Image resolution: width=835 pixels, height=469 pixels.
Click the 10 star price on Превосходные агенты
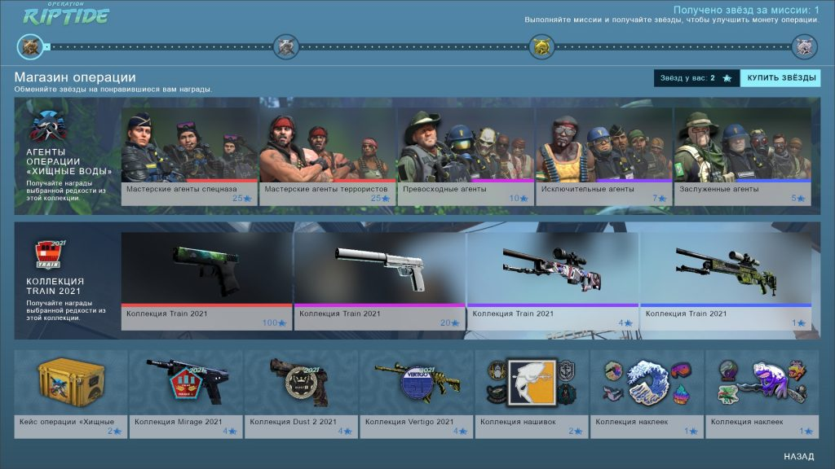pyautogui.click(x=518, y=199)
